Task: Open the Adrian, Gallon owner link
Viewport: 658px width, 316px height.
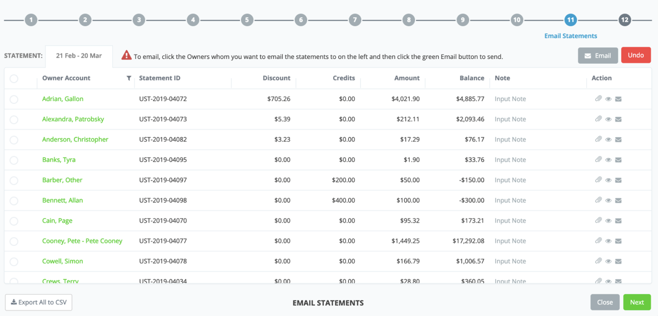Action: click(x=63, y=99)
